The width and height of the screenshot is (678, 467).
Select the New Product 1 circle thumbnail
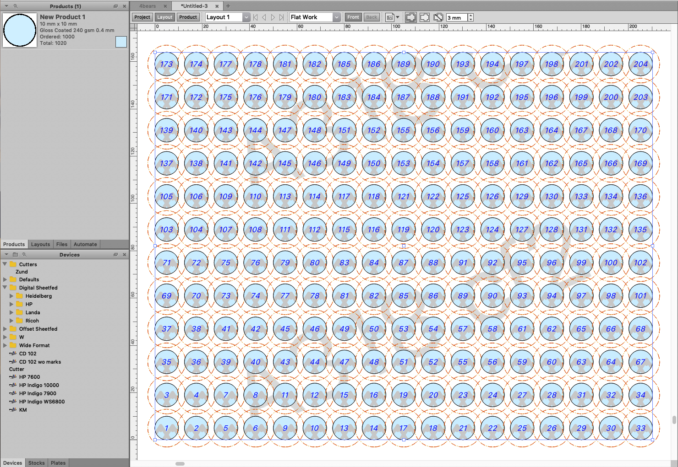point(20,30)
